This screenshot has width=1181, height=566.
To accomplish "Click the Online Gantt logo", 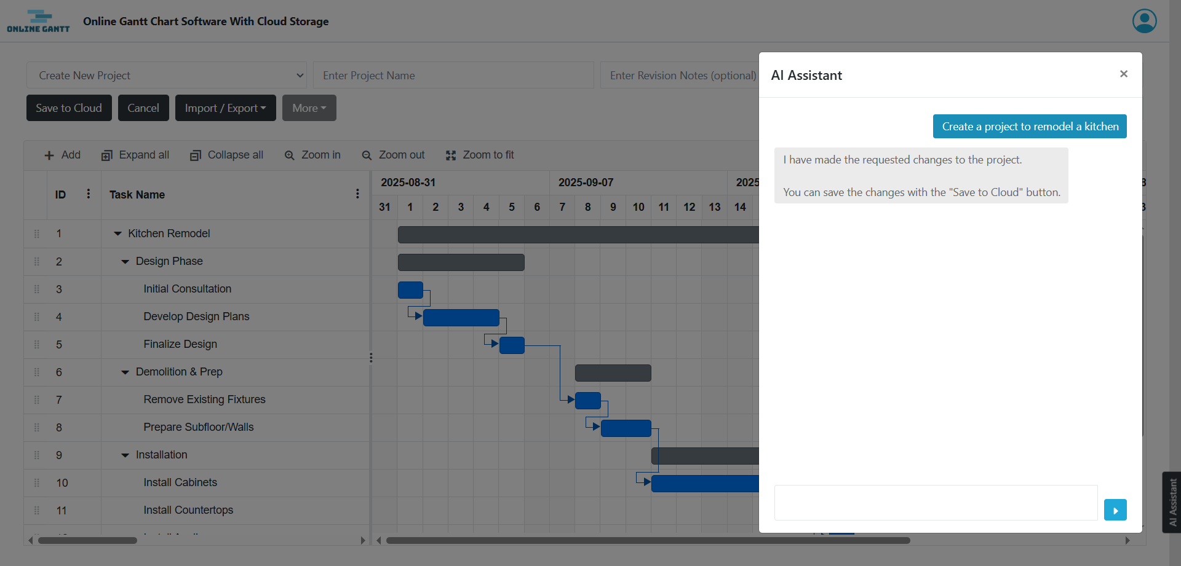I will click(38, 21).
